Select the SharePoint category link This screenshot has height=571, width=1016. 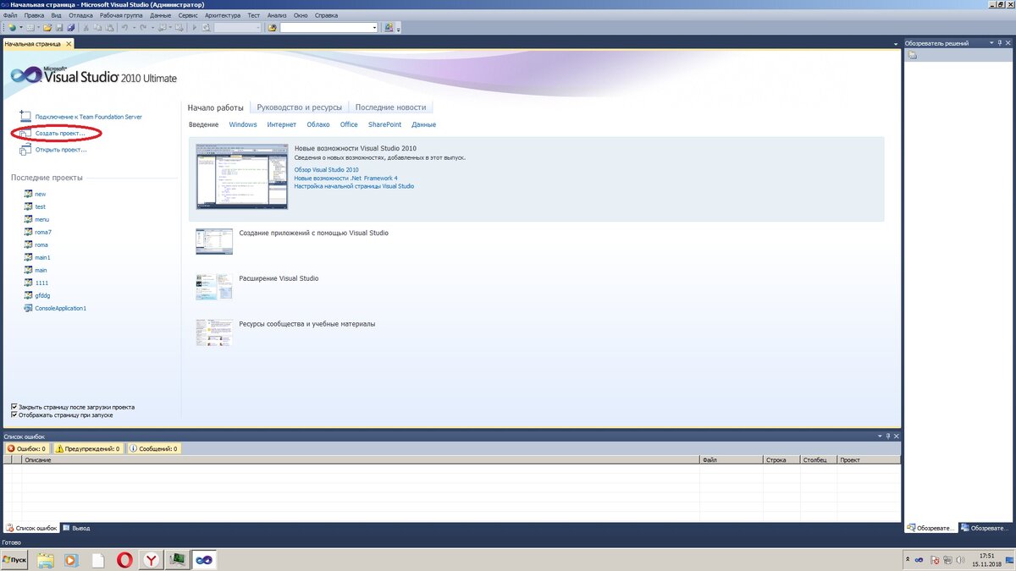(384, 124)
